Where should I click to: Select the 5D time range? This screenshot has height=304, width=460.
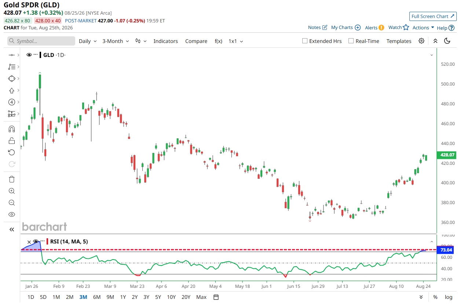43,297
